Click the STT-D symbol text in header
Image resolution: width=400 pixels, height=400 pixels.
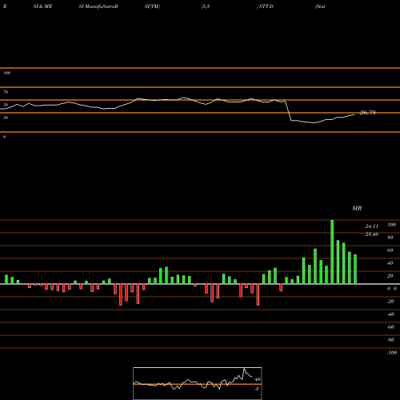click(266, 6)
